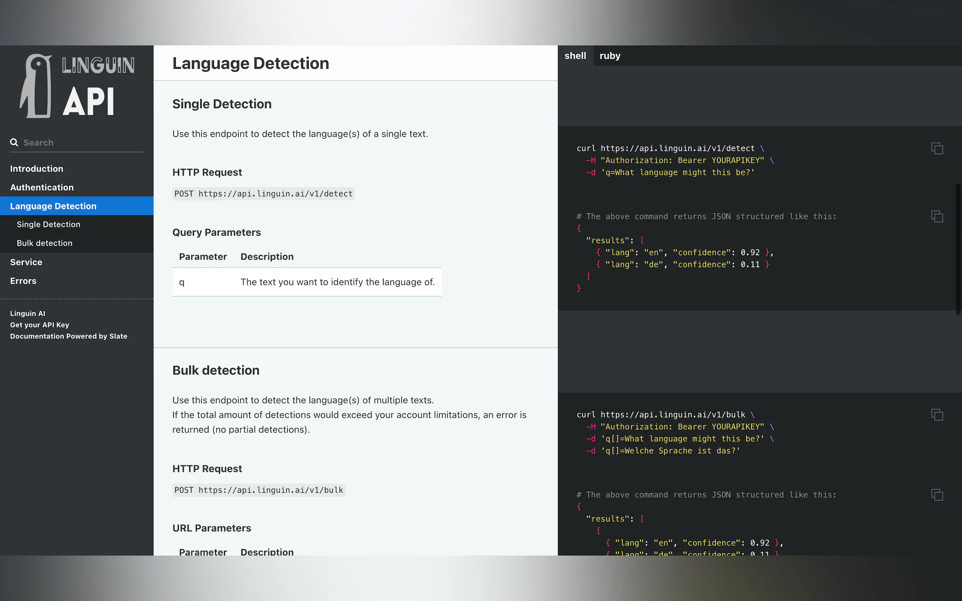The image size is (962, 601).
Task: Expand the Service sidebar section
Action: coord(26,262)
